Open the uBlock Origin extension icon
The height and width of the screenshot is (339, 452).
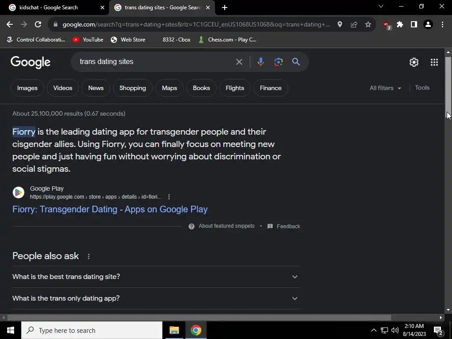pos(386,25)
